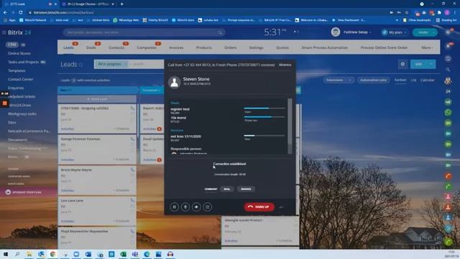Open Excel from the taskbar
Image resolution: width=460 pixels, height=259 pixels.
pyautogui.click(x=123, y=254)
